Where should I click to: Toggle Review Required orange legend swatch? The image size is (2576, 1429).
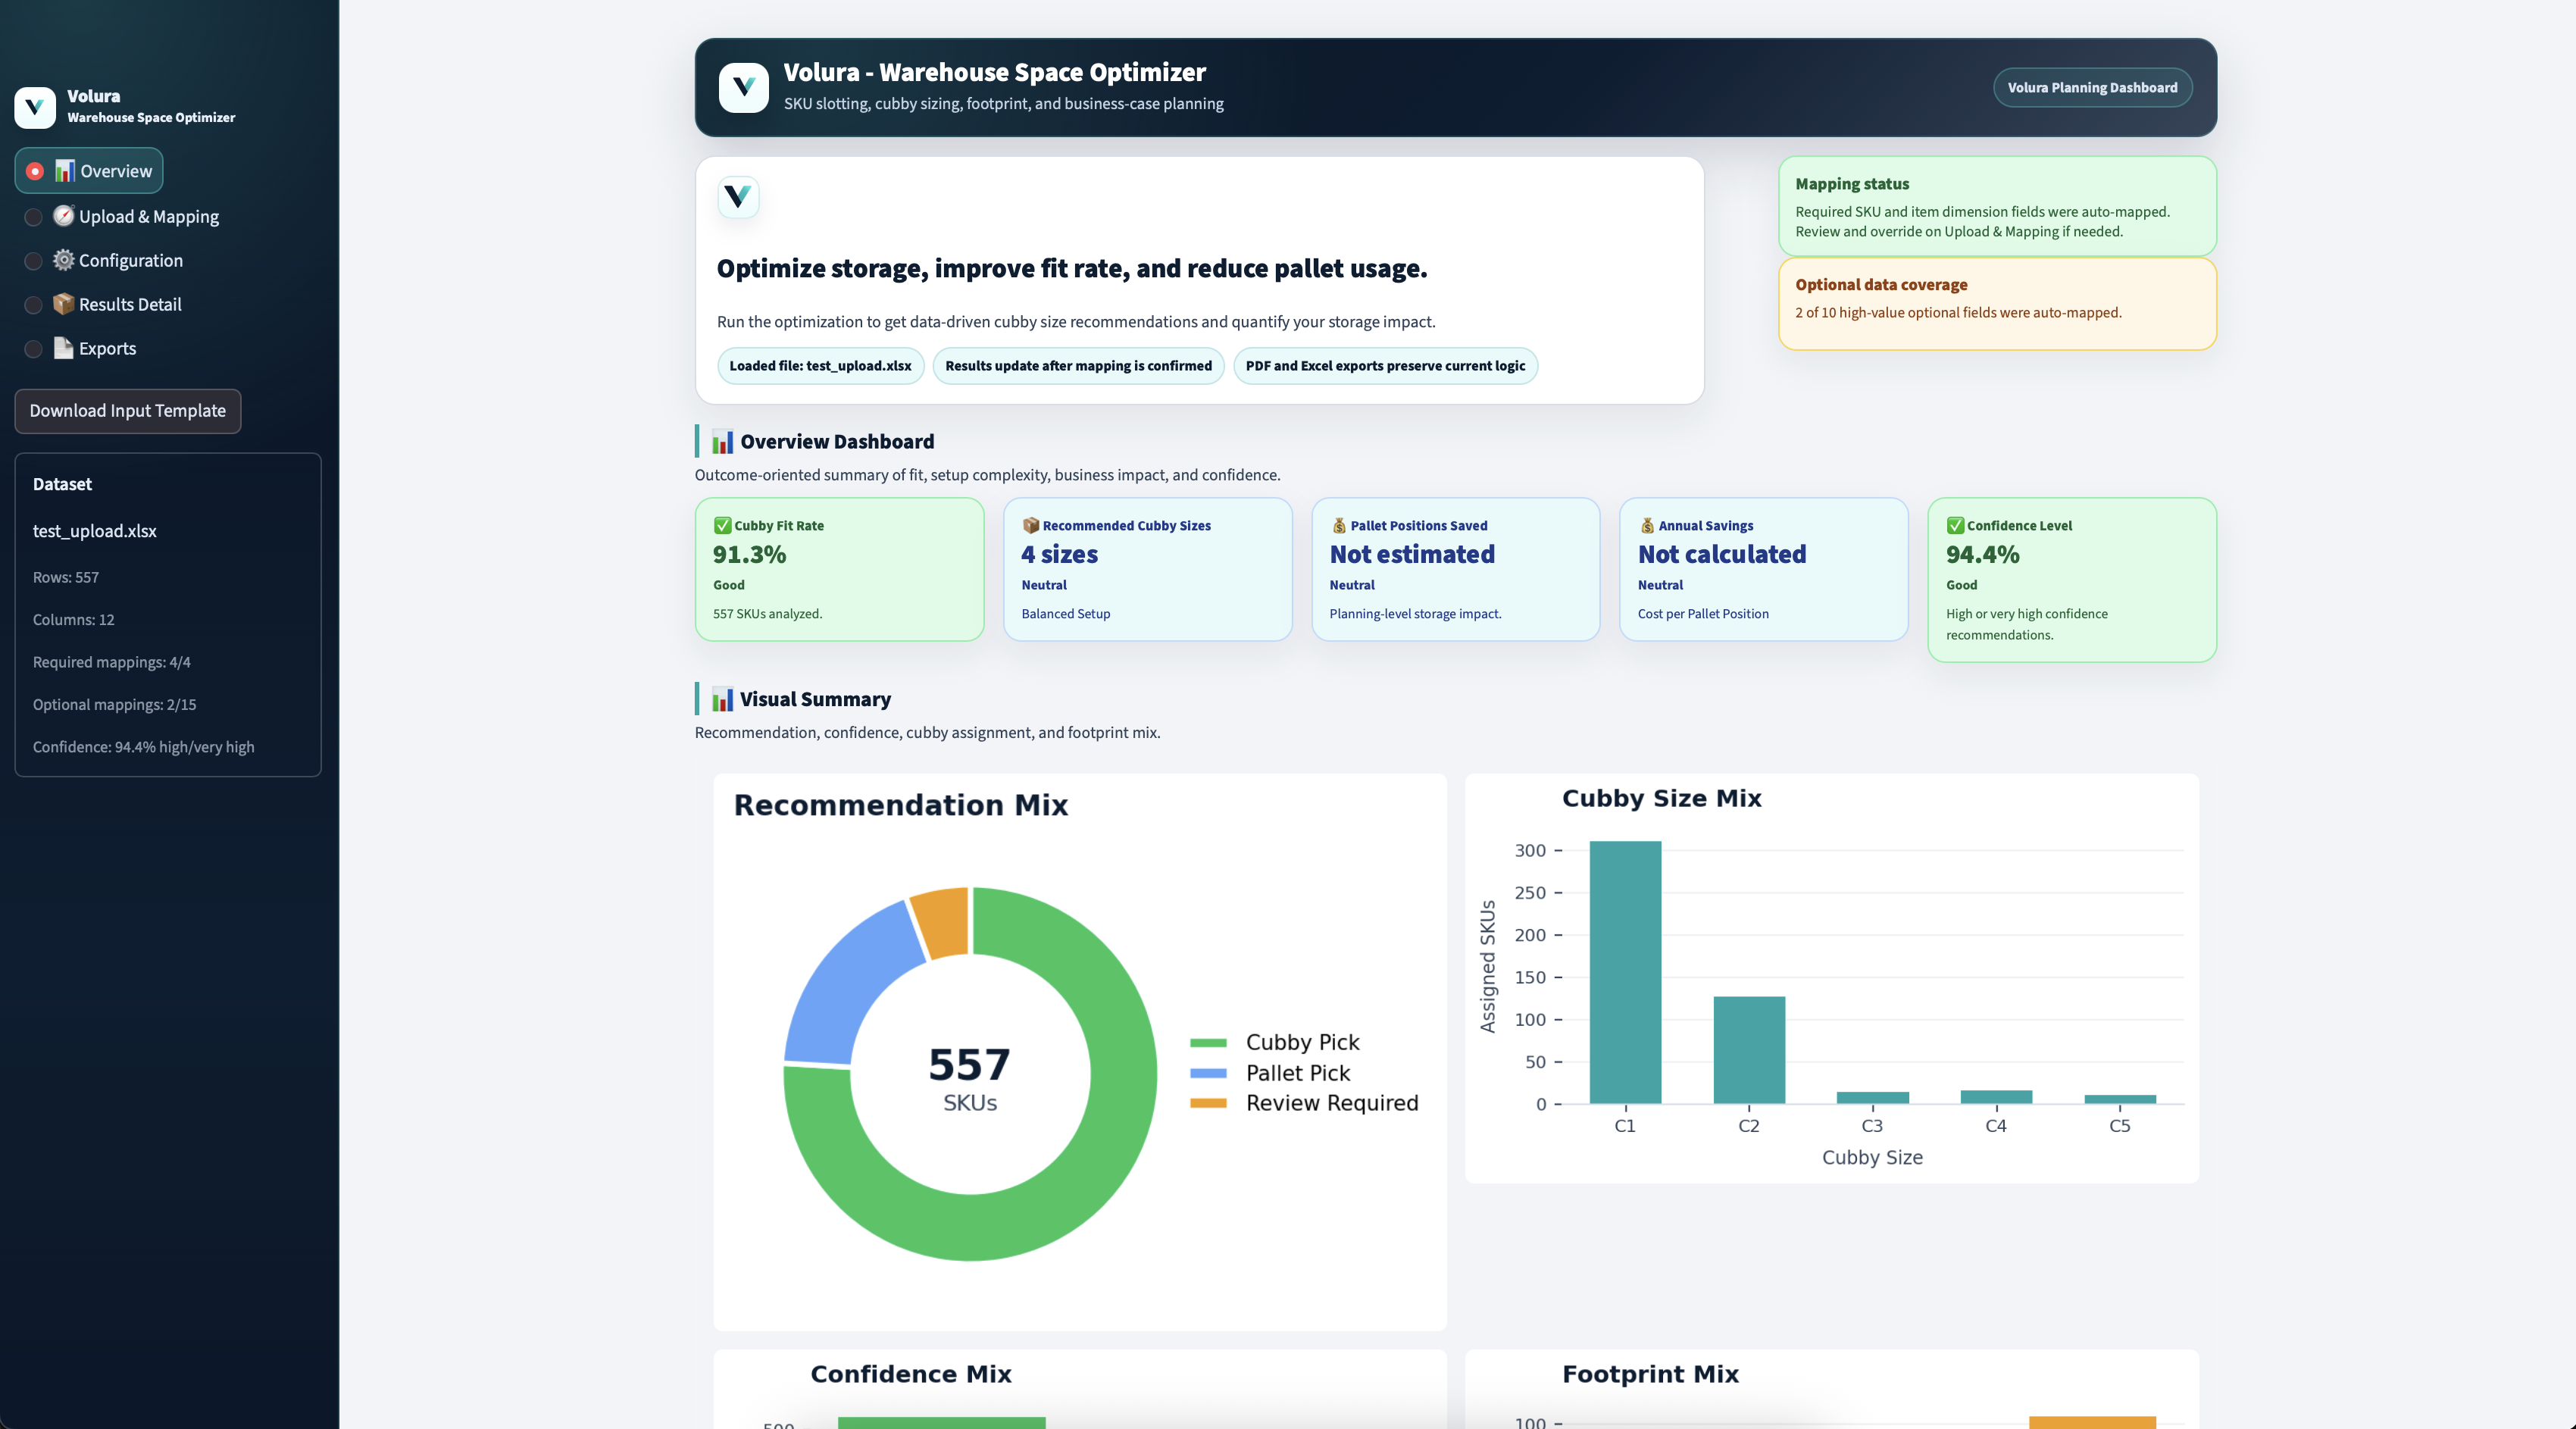pos(1208,1103)
